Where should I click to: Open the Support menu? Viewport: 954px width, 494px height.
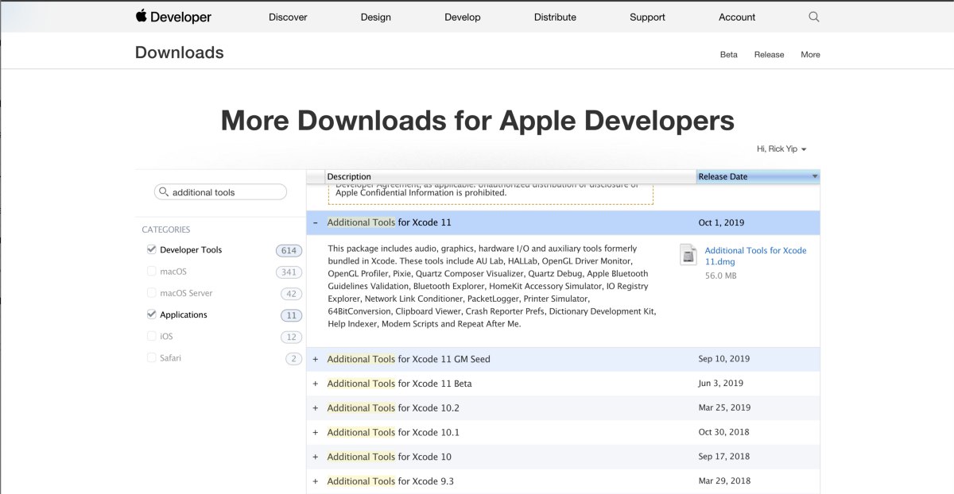click(647, 17)
